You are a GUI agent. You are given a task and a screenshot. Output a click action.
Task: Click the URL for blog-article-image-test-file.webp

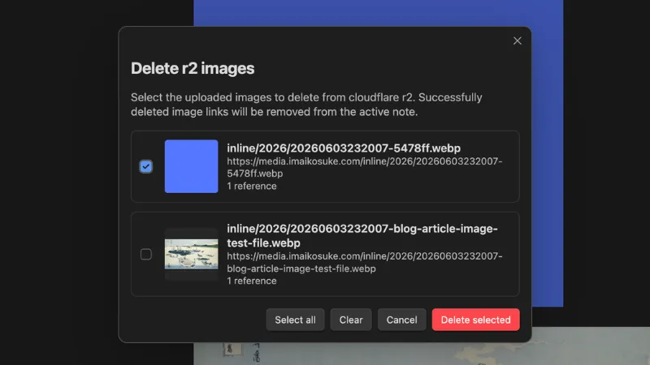coord(364,262)
